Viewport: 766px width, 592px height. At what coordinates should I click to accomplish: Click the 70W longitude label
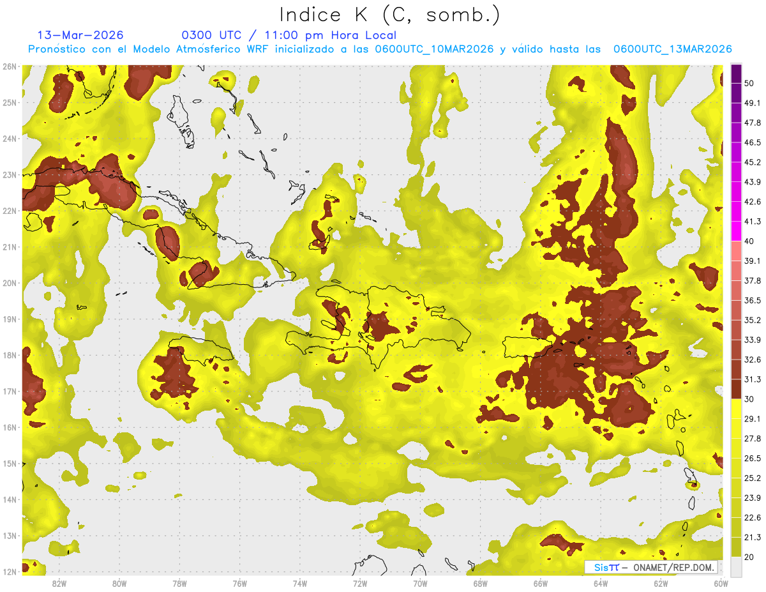click(x=420, y=583)
